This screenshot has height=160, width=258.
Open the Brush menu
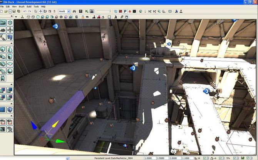pyautogui.click(x=22, y=7)
